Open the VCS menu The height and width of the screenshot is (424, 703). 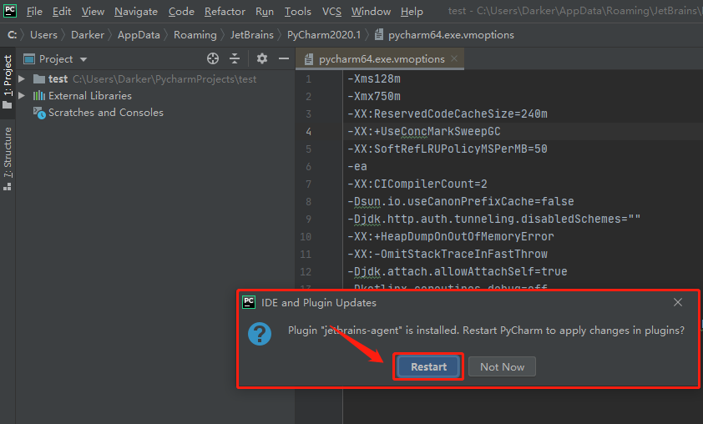coord(331,12)
